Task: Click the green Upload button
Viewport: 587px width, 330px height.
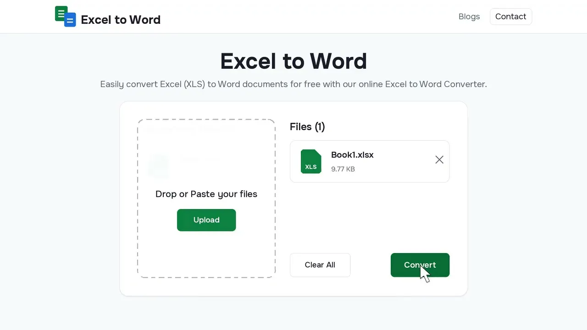Action: 206,220
